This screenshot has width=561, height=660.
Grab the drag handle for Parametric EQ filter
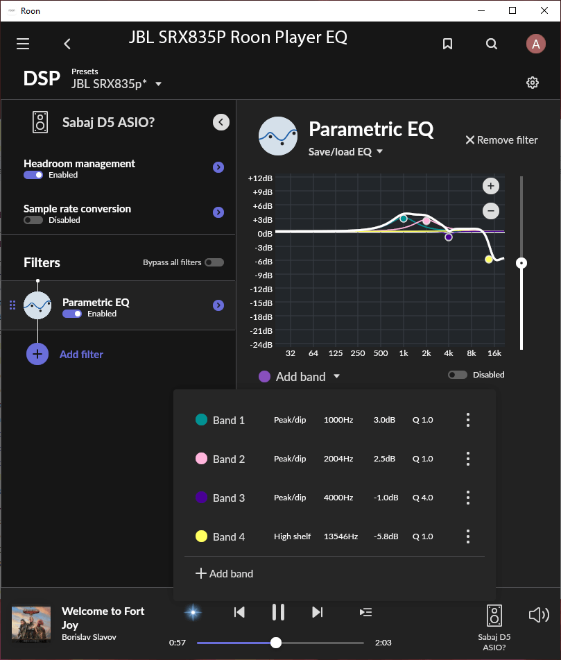pos(12,305)
